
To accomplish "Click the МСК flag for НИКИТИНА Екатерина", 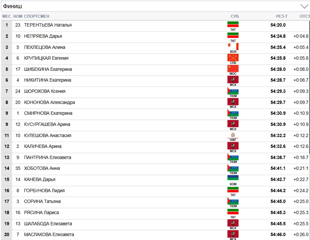I will point(233,80).
